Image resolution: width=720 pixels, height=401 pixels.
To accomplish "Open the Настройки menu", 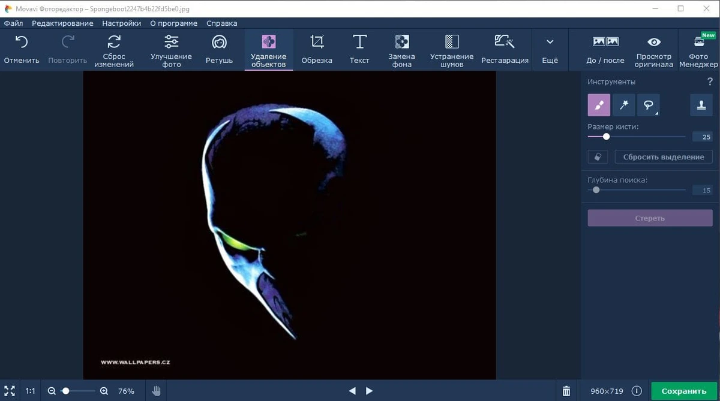I will pyautogui.click(x=121, y=23).
